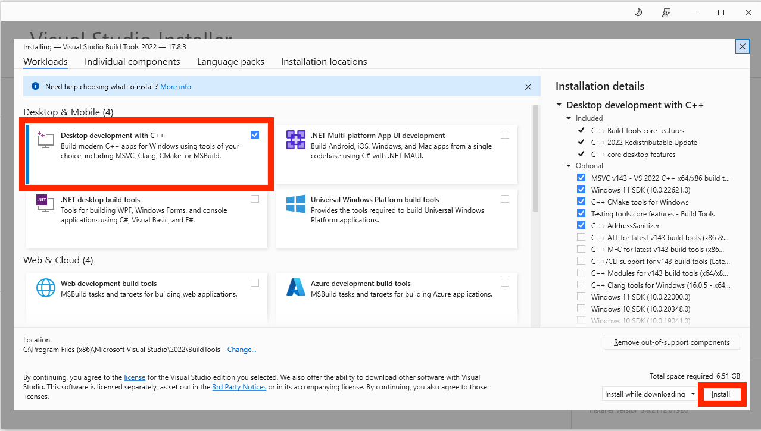Viewport: 761px width, 431px height.
Task: Open the license link
Action: [x=135, y=377]
